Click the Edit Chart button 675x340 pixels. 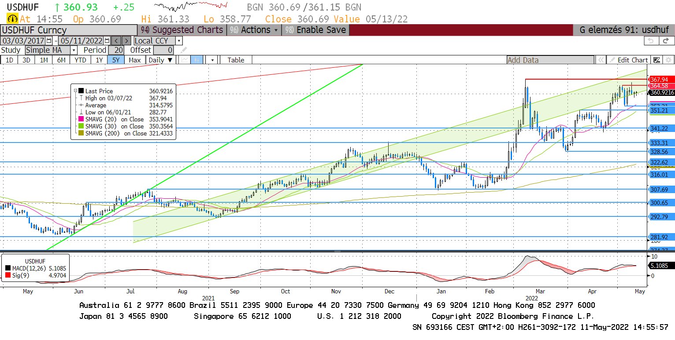(x=628, y=60)
